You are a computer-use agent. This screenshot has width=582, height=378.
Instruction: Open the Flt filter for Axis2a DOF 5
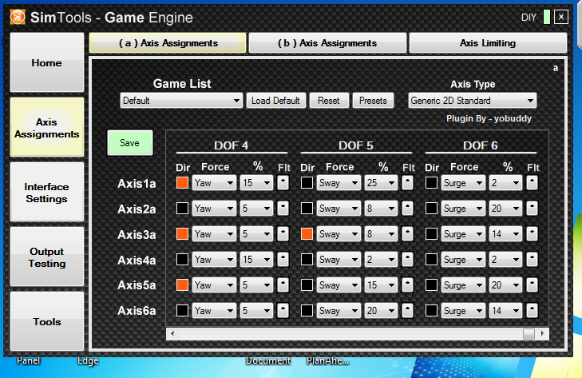407,209
